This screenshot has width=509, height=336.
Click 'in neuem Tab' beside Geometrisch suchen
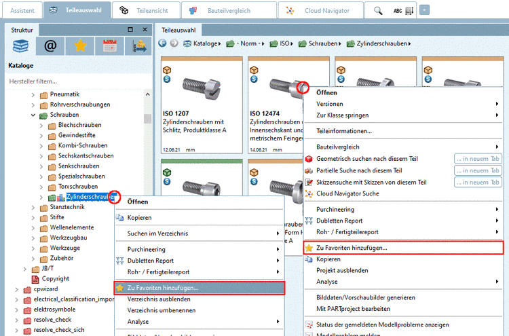[x=478, y=159]
